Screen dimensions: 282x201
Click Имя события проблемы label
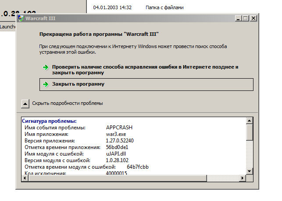[55, 128]
